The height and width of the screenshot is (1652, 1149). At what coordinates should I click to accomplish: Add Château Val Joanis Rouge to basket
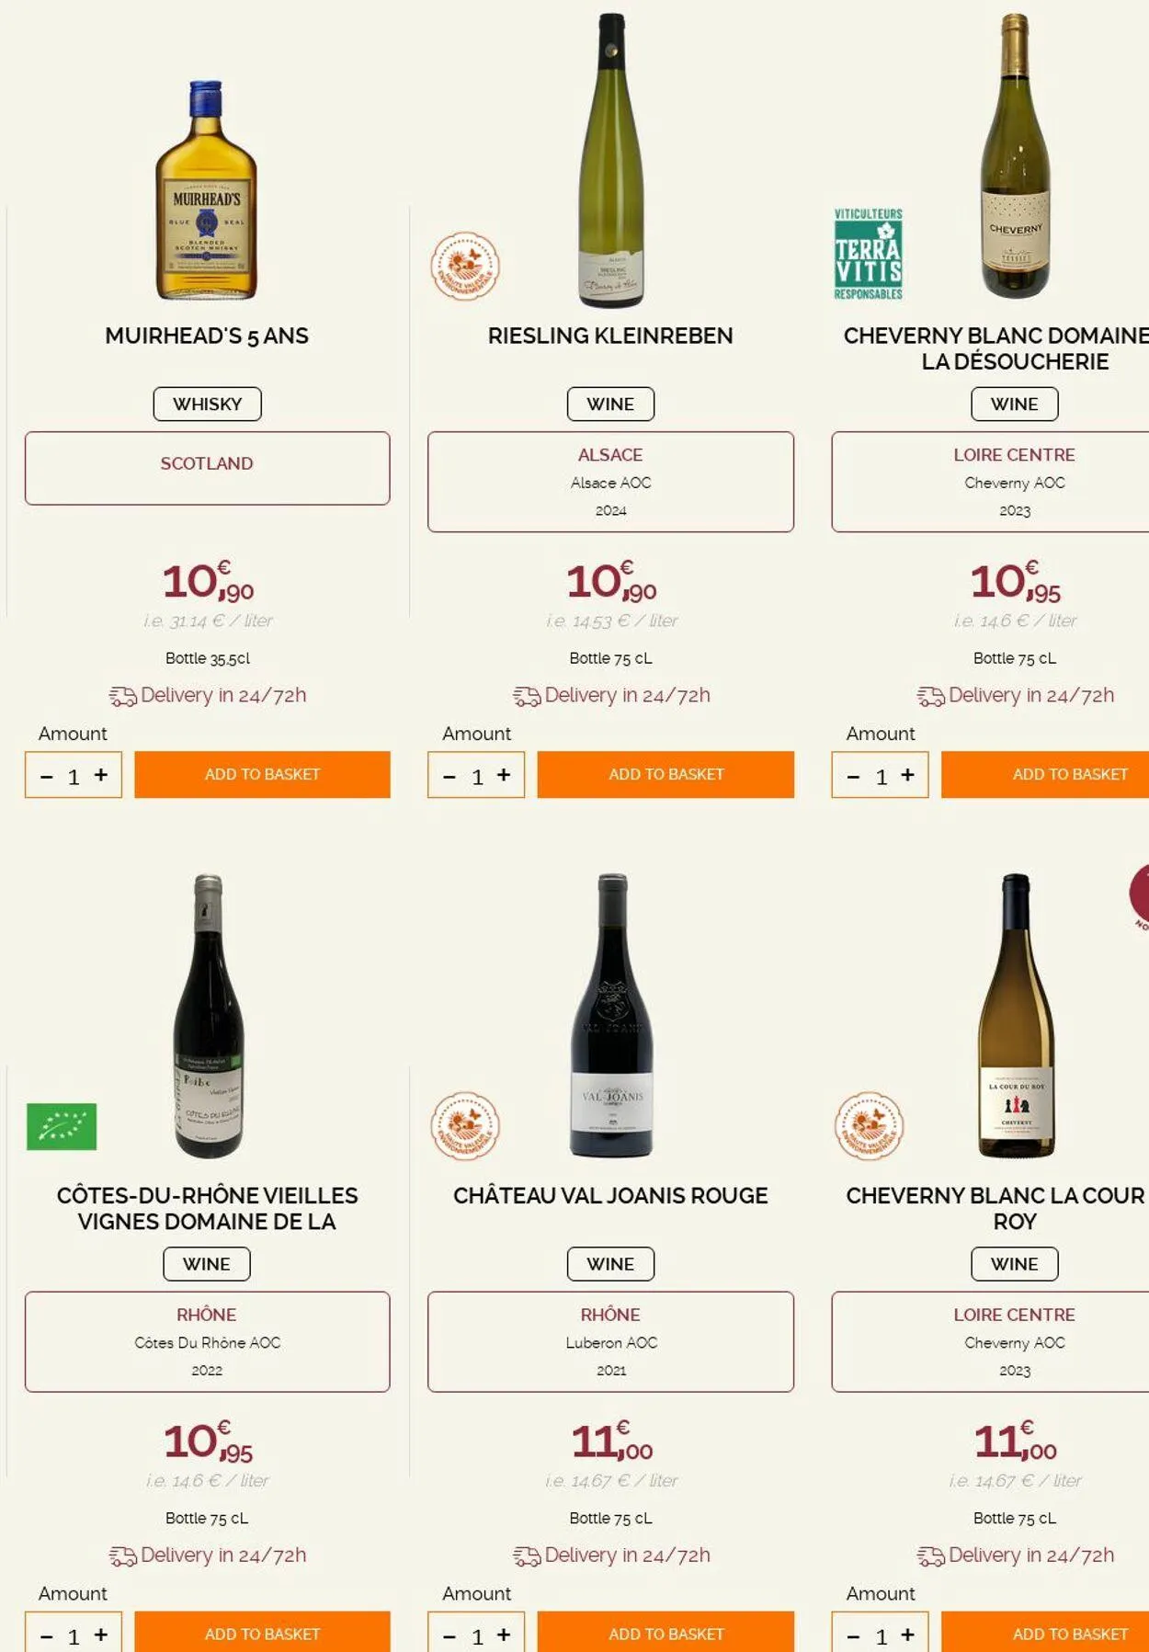pyautogui.click(x=666, y=1633)
